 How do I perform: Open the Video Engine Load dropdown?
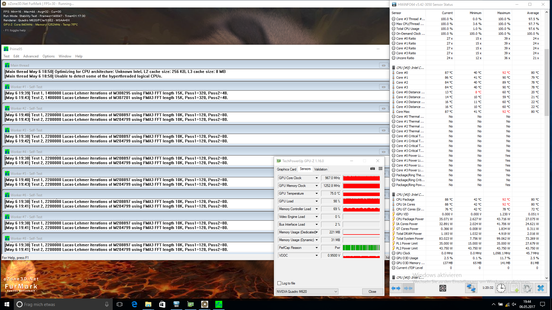click(317, 217)
